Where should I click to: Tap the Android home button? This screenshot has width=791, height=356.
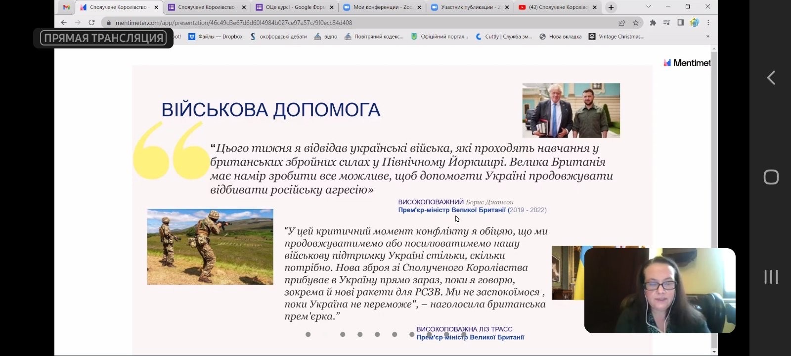pos(771,177)
